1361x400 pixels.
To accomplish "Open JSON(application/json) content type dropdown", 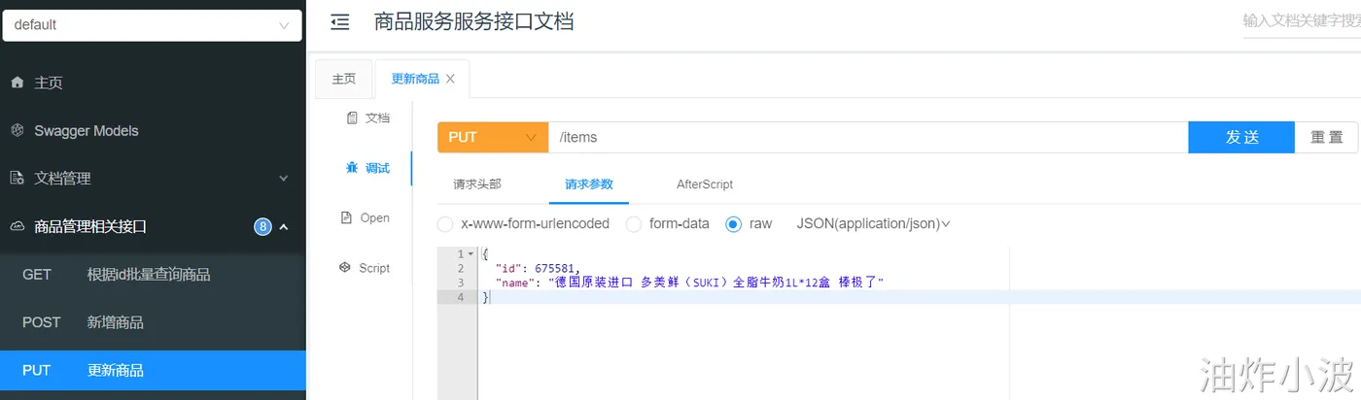I will [x=873, y=223].
